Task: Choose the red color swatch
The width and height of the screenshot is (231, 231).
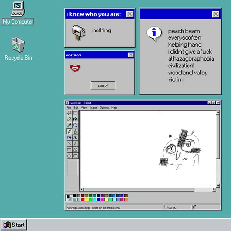Action: pos(83,200)
